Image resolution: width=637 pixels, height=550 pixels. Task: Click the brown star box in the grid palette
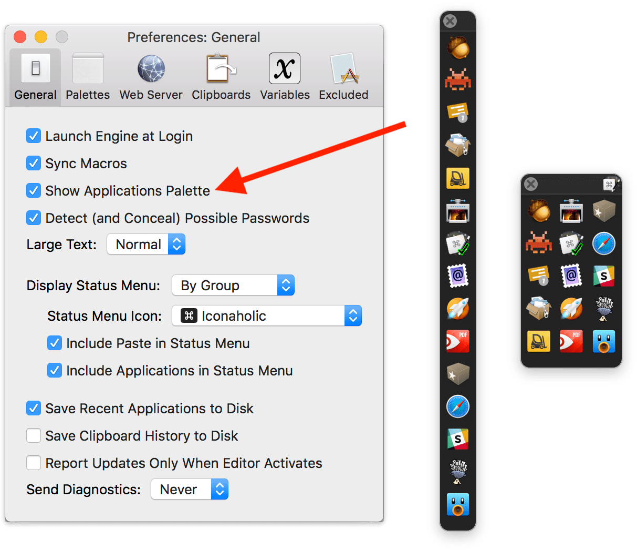click(x=604, y=211)
